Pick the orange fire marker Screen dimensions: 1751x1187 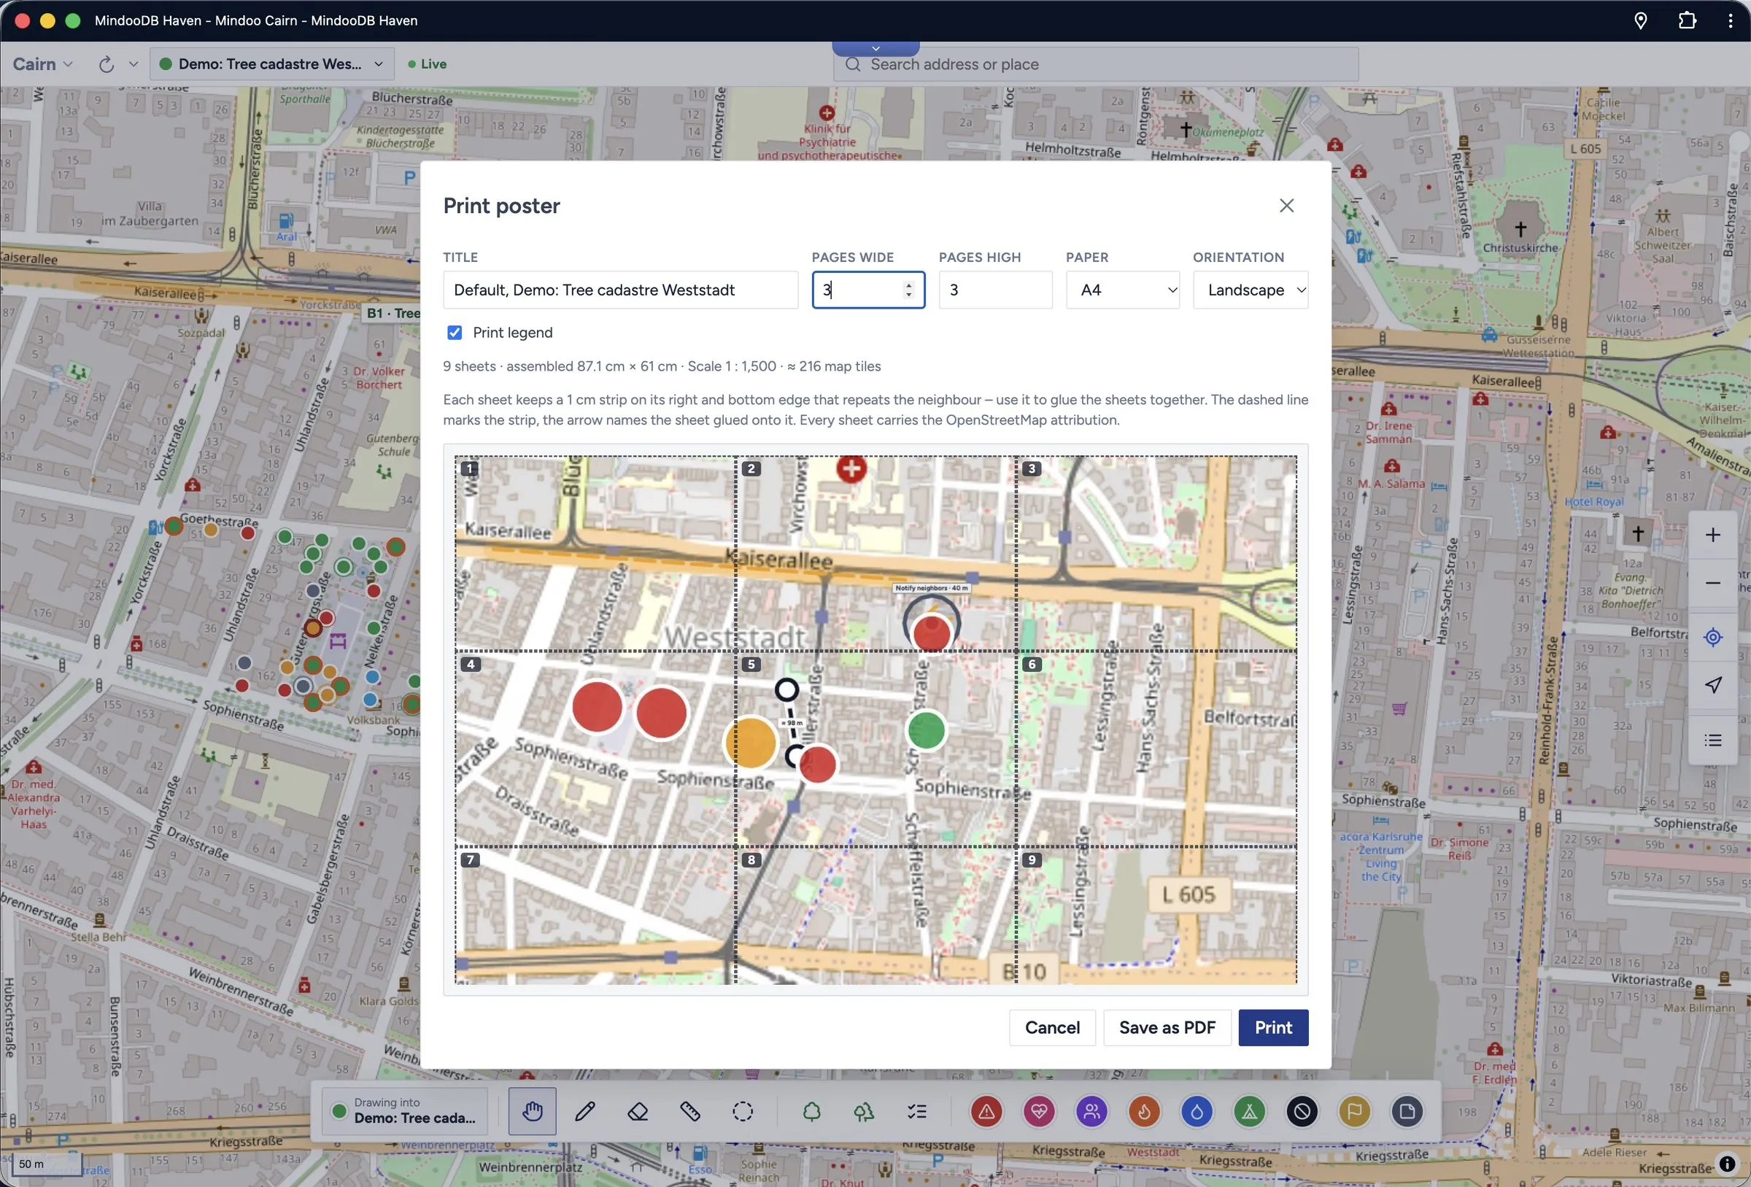[x=1145, y=1111]
